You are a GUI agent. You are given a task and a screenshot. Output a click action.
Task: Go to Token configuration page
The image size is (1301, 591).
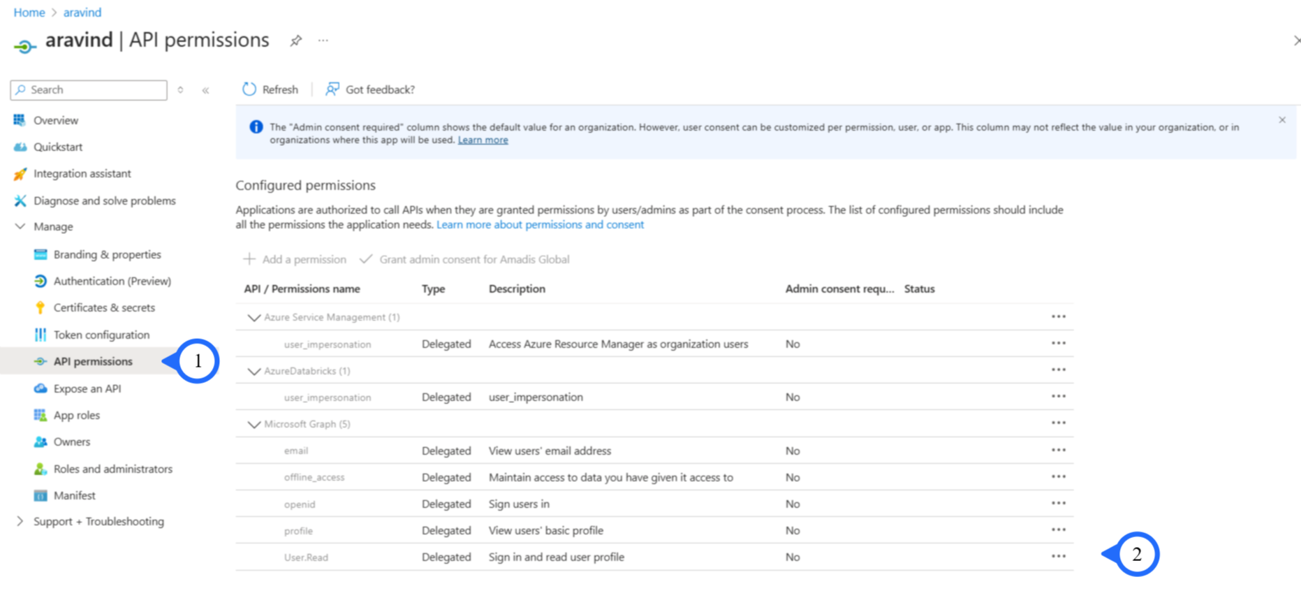coord(101,335)
